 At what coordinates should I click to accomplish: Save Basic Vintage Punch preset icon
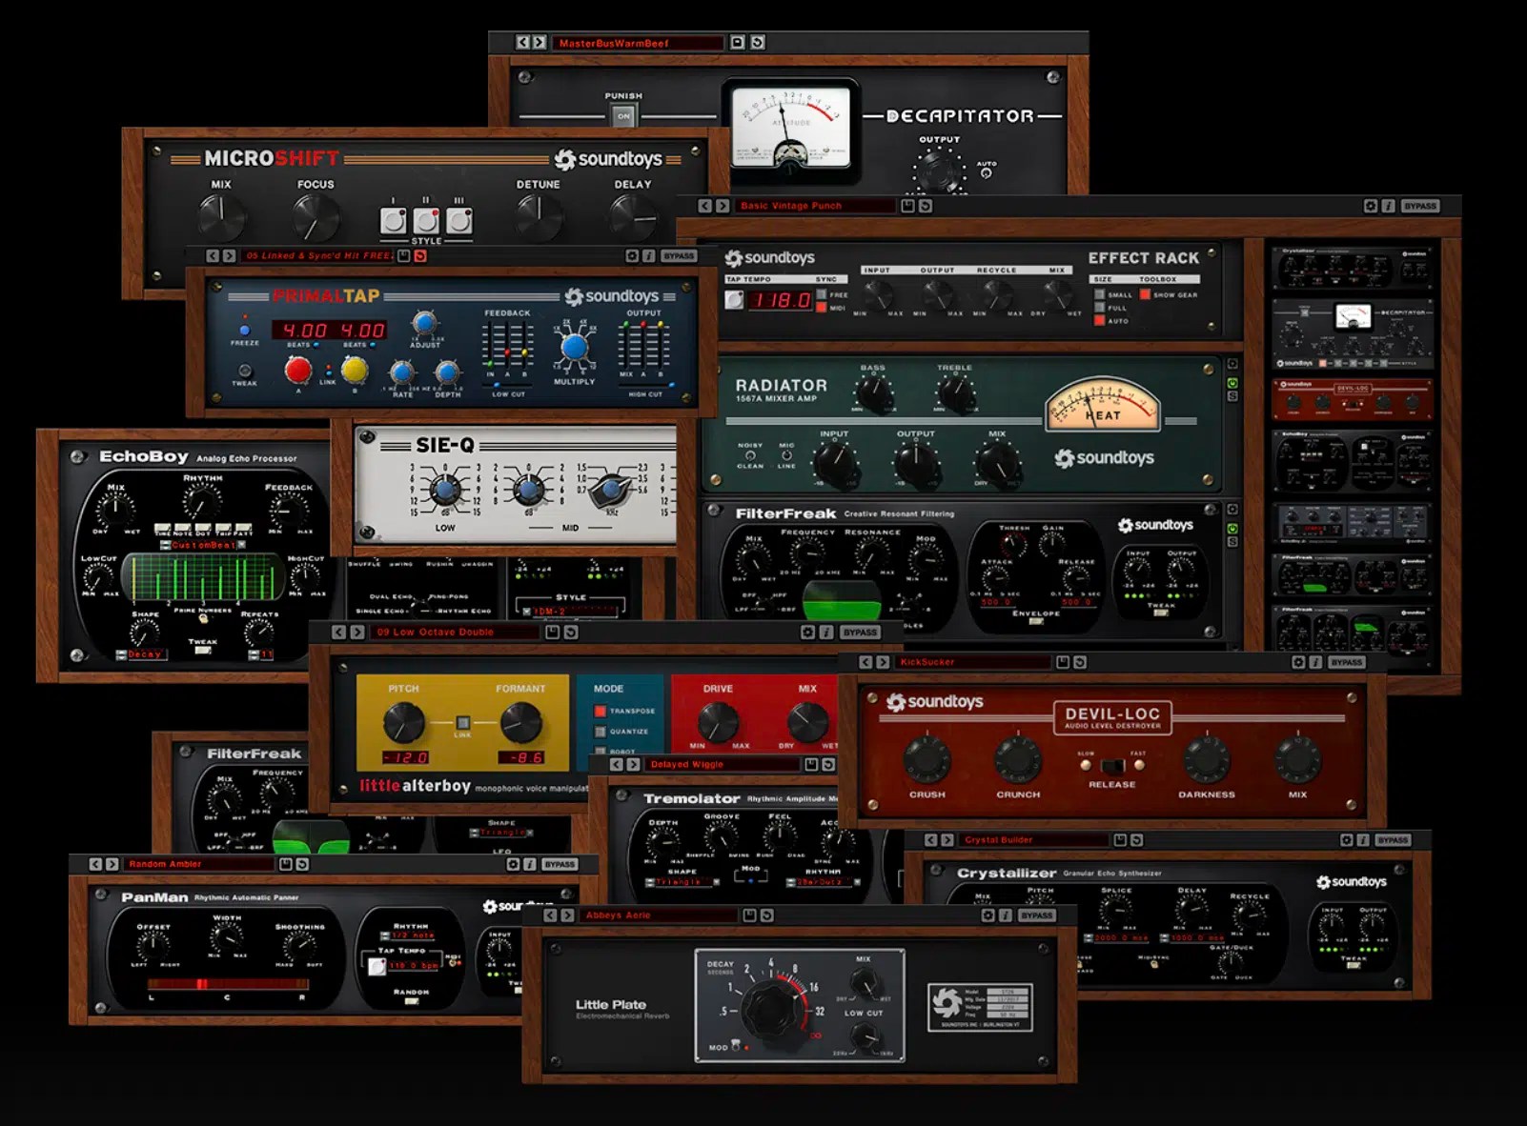907,206
